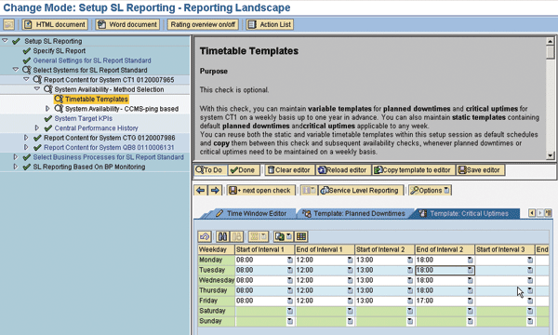Open value help for Wednesday End of Interval 1
The image size is (558, 335).
(350, 280)
